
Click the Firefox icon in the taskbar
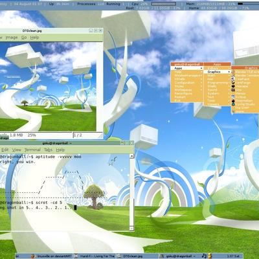tap(33, 256)
